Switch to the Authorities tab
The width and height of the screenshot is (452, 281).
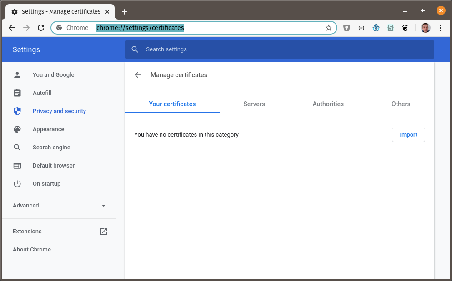[x=328, y=104]
